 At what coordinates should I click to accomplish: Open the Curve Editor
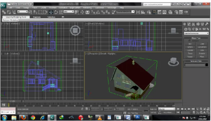(160, 12)
